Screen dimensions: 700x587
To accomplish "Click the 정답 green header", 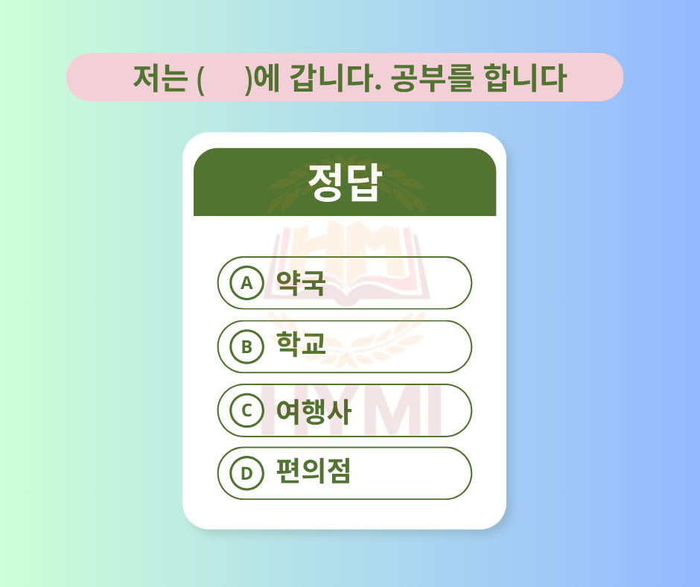I will [x=345, y=182].
